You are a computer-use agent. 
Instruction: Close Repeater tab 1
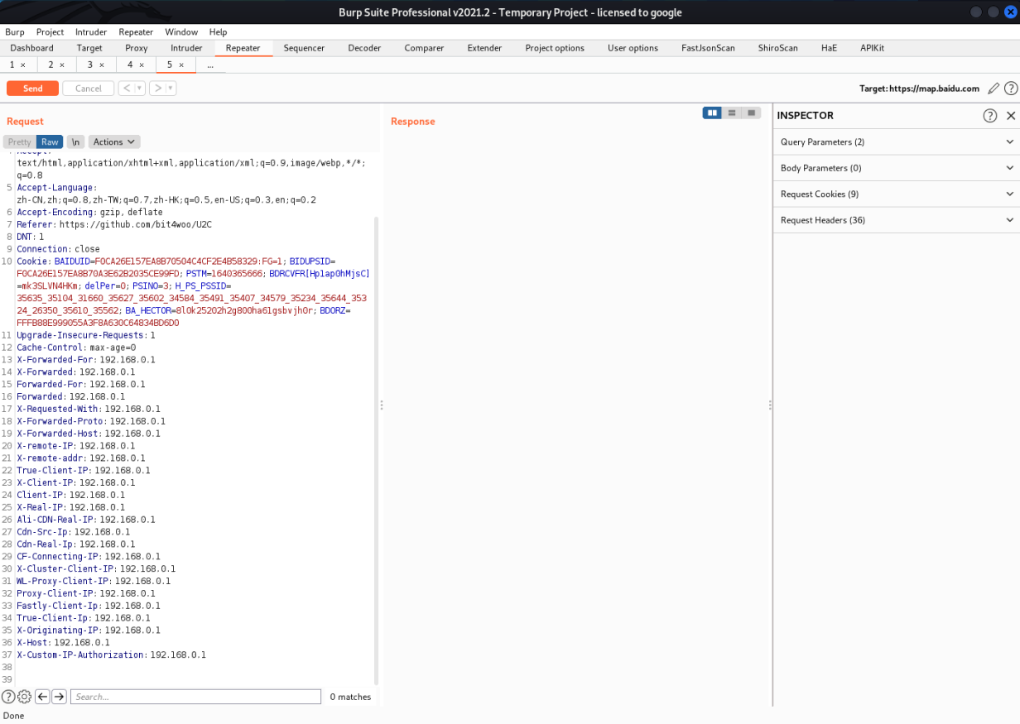coord(23,65)
